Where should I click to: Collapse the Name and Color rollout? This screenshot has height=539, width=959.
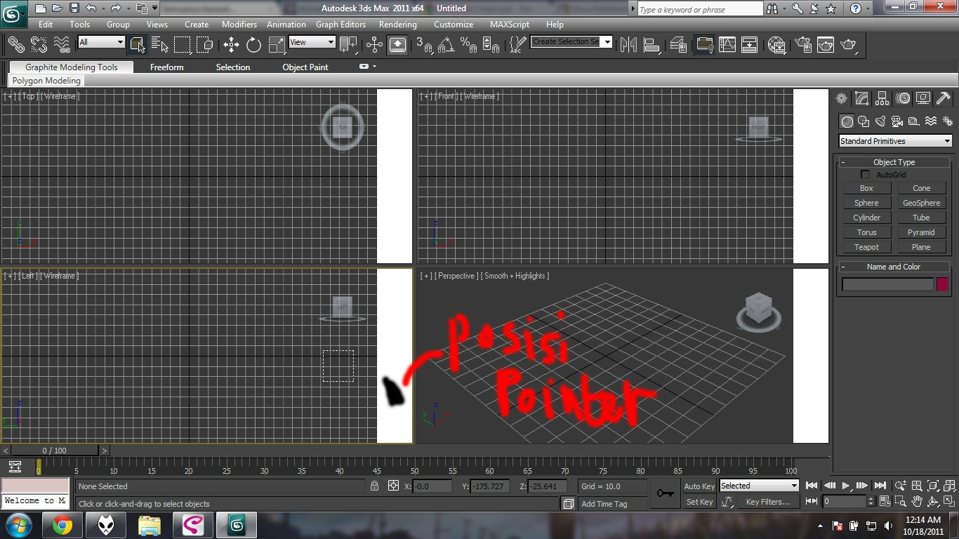pos(894,267)
